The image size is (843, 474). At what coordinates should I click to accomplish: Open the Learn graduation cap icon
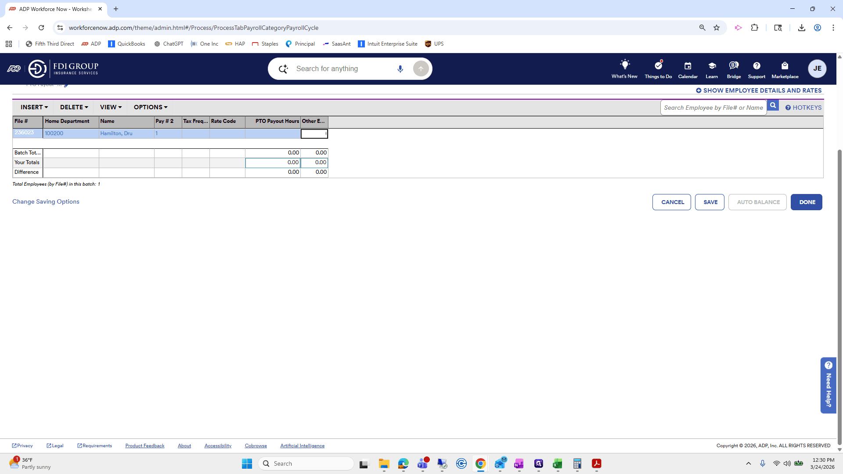click(x=712, y=66)
